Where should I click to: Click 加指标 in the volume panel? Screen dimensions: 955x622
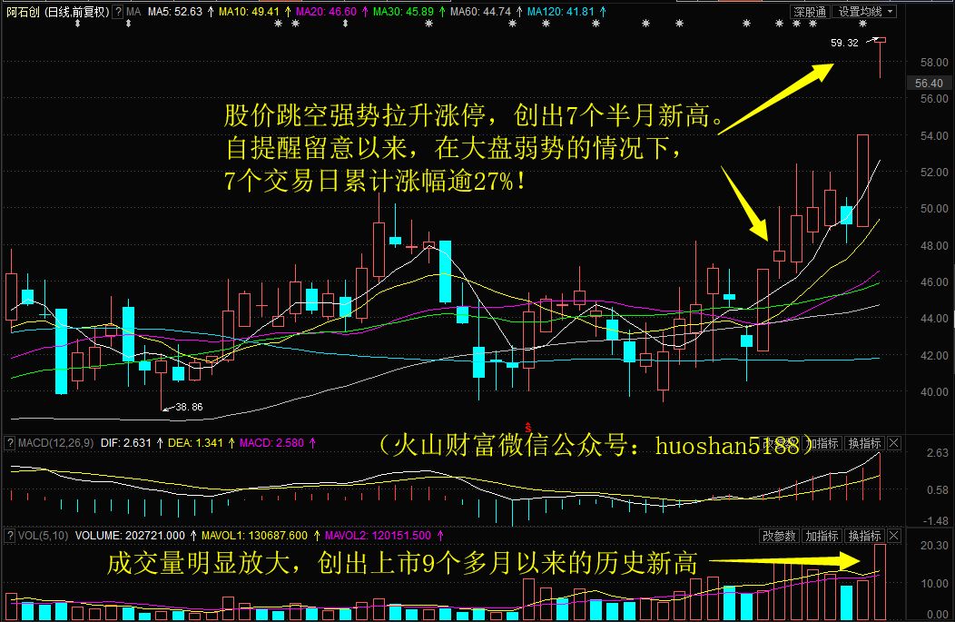click(821, 536)
